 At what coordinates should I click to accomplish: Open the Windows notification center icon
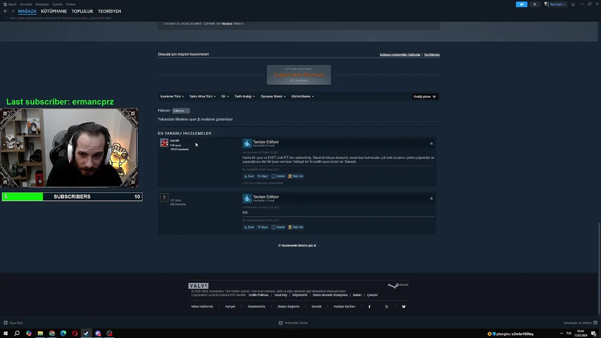(593, 333)
